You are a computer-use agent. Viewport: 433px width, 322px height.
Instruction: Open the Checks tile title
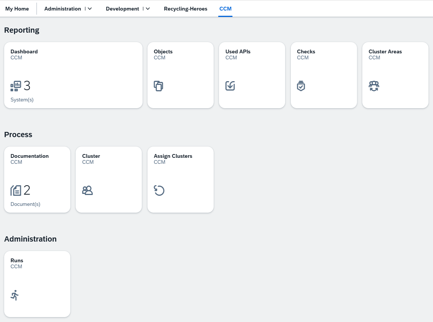[x=306, y=51]
